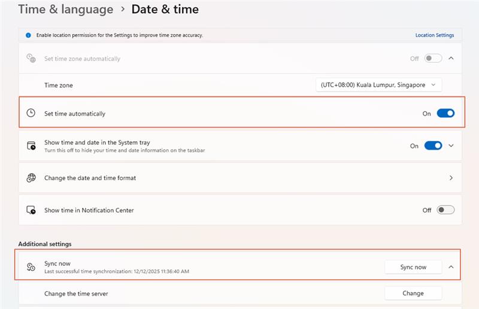
Task: Turn off Show time in System tray toggle
Action: [x=433, y=146]
